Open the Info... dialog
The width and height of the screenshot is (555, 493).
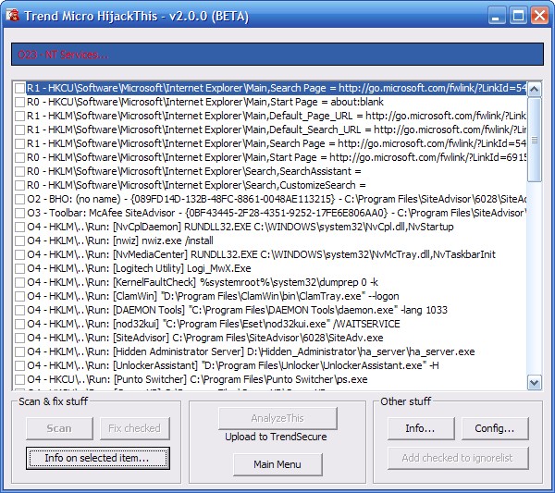click(x=421, y=428)
